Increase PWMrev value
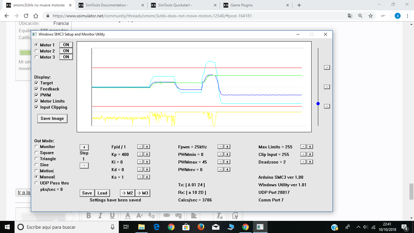This screenshot has height=233, width=414. coord(227,169)
